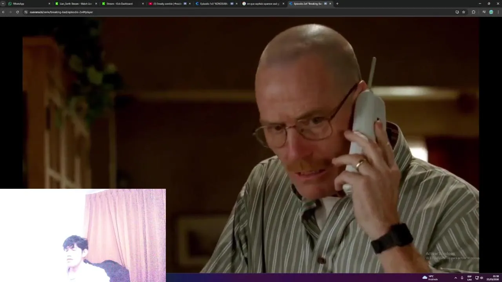Viewport: 502px width, 282px height.
Task: Open the weather widget showing 14°C Nublado
Action: [430, 278]
